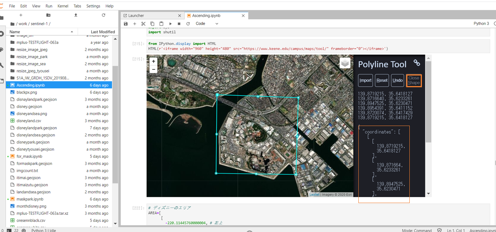
Task: Save the notebook with the floppy disk icon
Action: pyautogui.click(x=125, y=23)
